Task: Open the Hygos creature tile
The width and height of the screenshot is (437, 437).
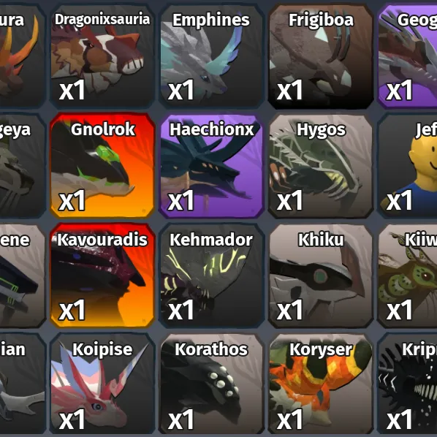Action: pyautogui.click(x=321, y=165)
